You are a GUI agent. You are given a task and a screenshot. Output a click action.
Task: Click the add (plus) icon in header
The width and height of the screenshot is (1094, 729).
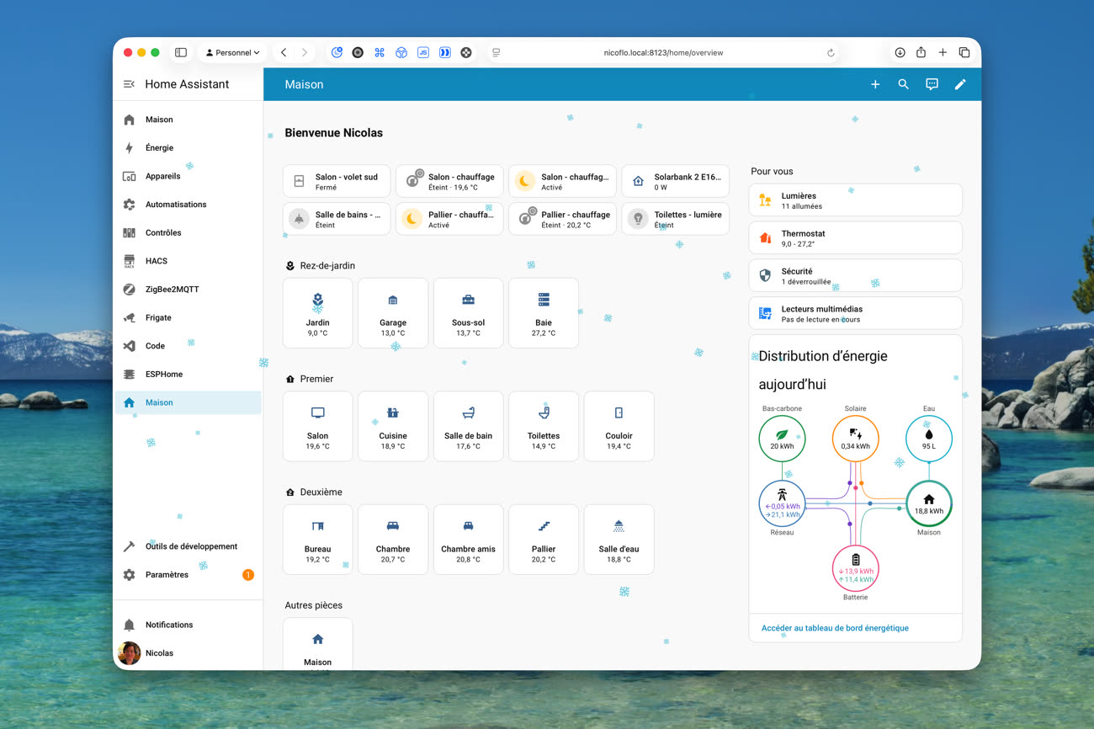(875, 84)
